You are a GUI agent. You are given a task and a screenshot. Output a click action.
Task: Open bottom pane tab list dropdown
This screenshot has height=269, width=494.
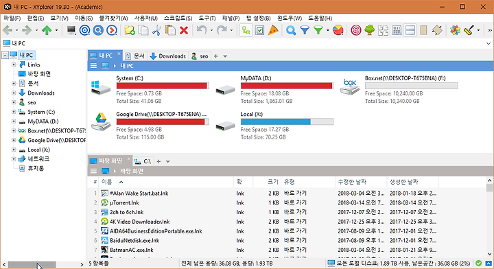coord(168,161)
